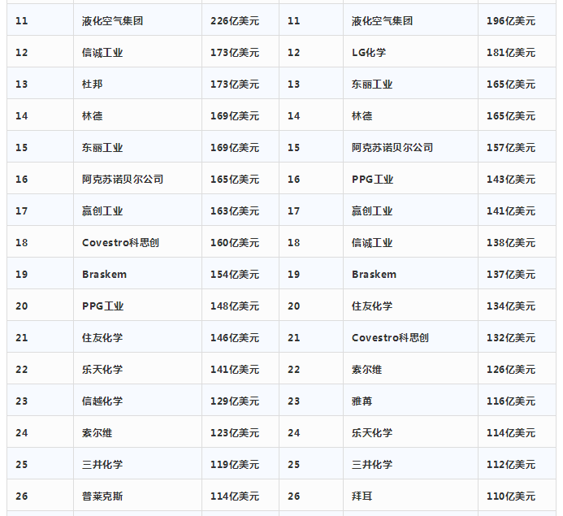Screen dimensions: 563x516
Task: Click 乐天化学 in the 114亿美元 row
Action: pos(372,432)
